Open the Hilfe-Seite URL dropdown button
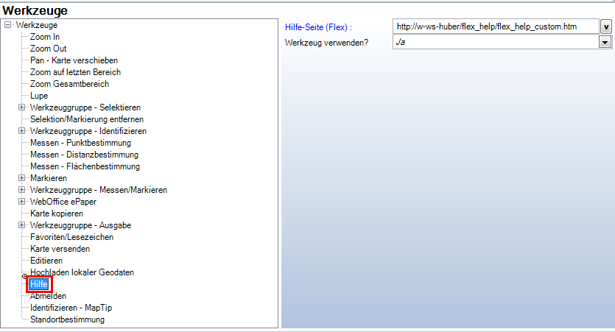This screenshot has height=332, width=615. (x=606, y=27)
